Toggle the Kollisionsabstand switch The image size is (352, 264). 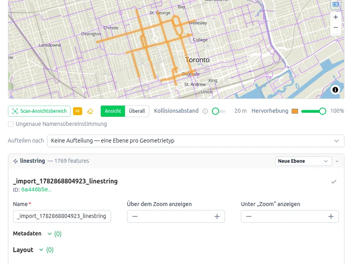pyautogui.click(x=219, y=111)
